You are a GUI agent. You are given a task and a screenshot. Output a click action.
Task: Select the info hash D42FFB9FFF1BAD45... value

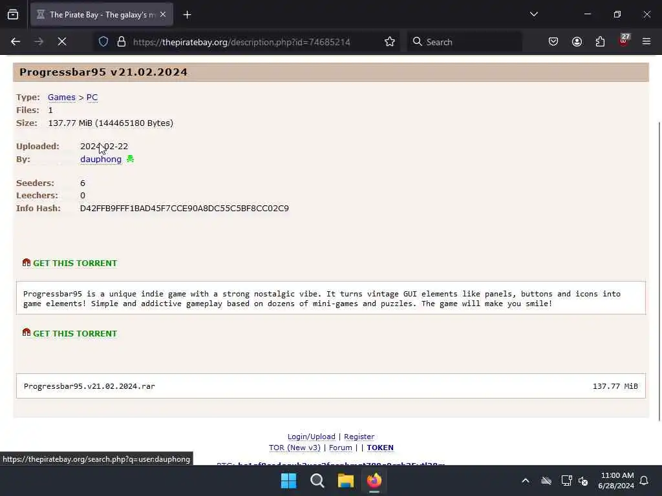pos(184,209)
